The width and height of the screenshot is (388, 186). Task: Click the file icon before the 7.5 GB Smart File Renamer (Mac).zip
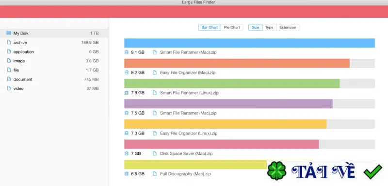pyautogui.click(x=155, y=113)
